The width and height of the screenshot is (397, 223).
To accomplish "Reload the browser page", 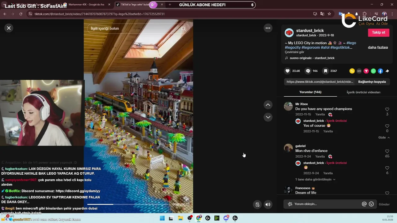I will [x=21, y=14].
